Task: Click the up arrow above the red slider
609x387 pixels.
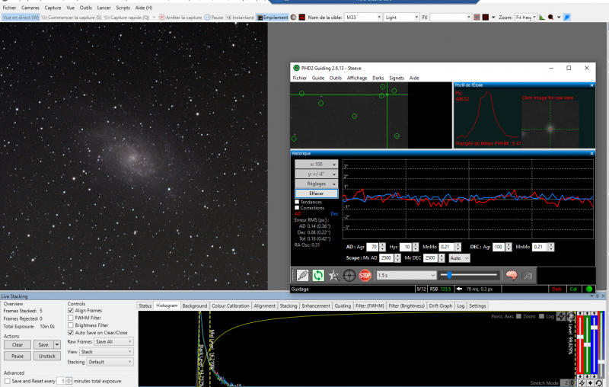Action: click(580, 313)
